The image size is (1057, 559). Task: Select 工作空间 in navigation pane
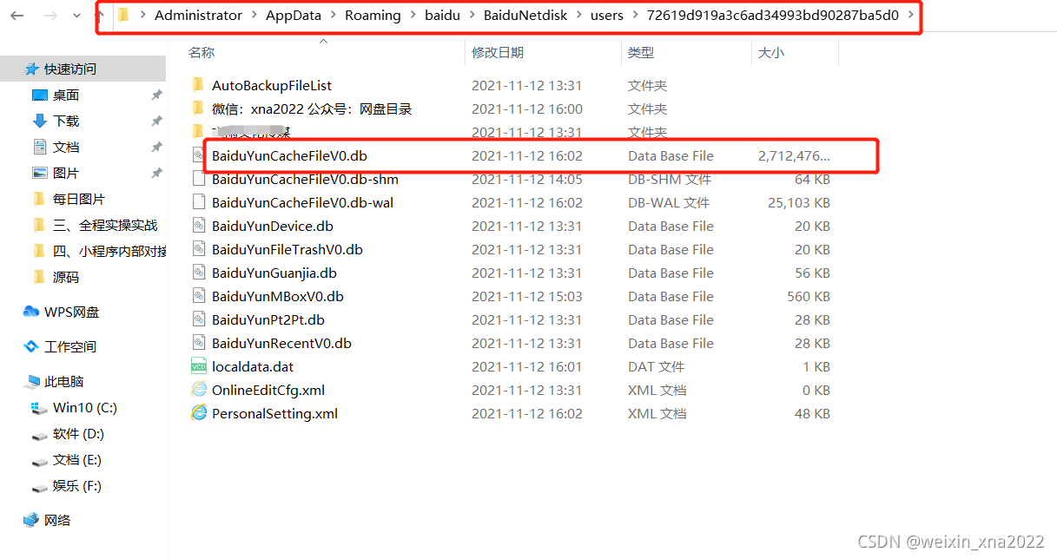[70, 346]
